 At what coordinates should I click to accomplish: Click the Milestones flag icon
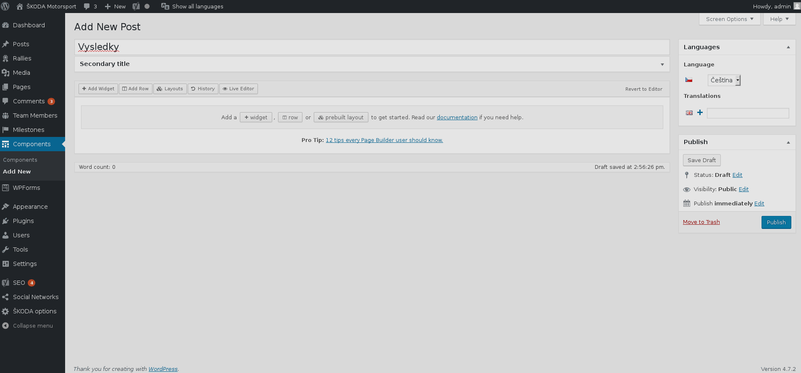pos(5,130)
